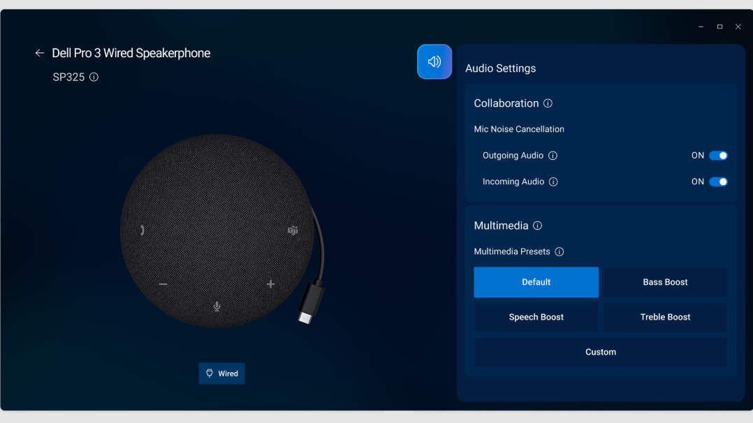Click the Dell Pro 3 Wired Speakerphone title

coord(131,53)
